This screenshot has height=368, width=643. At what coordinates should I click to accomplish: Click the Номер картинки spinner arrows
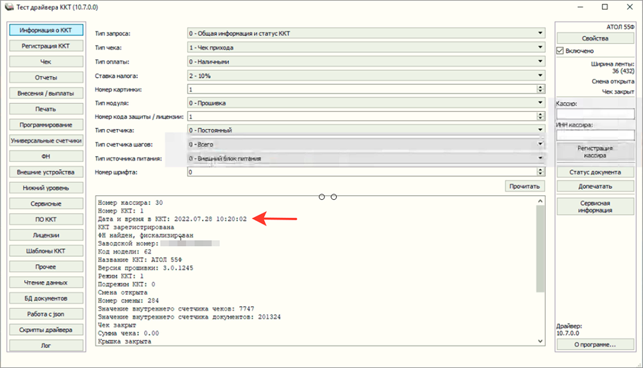(x=541, y=89)
